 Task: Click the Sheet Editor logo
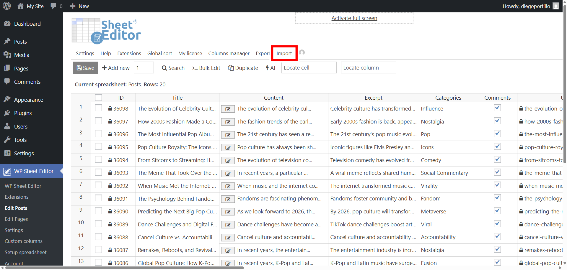coord(106,31)
